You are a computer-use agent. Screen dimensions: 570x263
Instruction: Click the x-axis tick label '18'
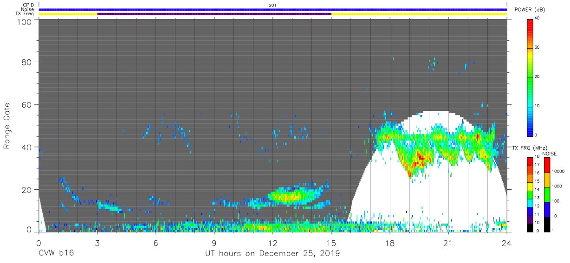[x=390, y=242]
